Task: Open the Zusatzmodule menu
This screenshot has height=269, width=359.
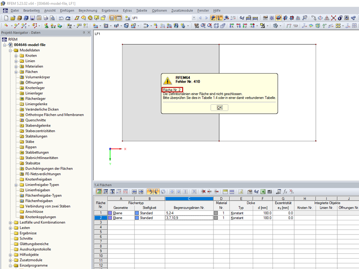Action: [182, 10]
